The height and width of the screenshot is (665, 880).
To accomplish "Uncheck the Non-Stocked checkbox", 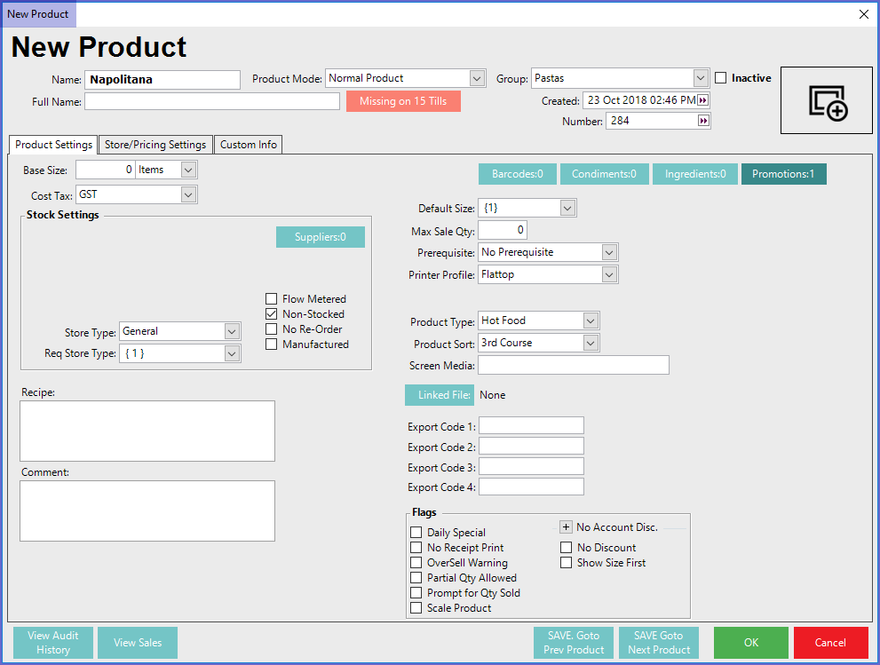I will [x=272, y=314].
